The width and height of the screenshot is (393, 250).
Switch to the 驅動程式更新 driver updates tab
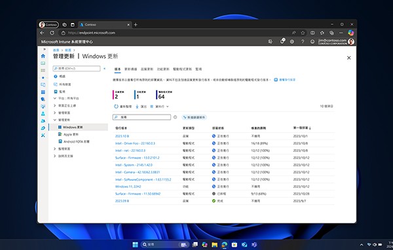[x=183, y=69]
